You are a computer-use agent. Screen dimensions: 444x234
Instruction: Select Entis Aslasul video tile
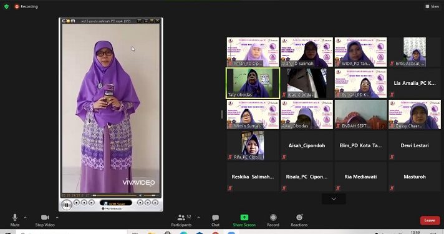click(415, 52)
